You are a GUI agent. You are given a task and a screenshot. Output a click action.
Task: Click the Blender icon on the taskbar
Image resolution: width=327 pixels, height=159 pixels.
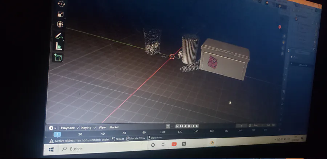(212, 143)
